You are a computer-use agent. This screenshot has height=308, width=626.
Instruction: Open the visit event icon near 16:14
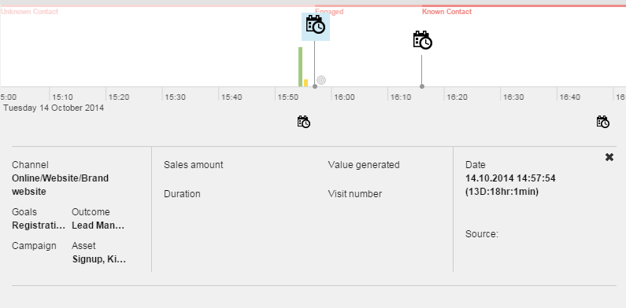pyautogui.click(x=422, y=40)
